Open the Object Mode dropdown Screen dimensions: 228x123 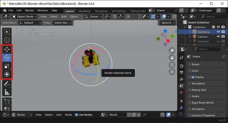point(25,16)
